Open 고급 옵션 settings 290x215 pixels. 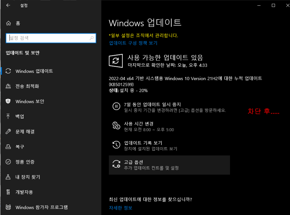coord(169,165)
